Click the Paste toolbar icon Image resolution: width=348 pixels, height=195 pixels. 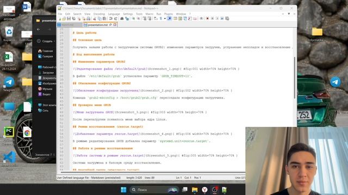pyautogui.click(x=104, y=18)
